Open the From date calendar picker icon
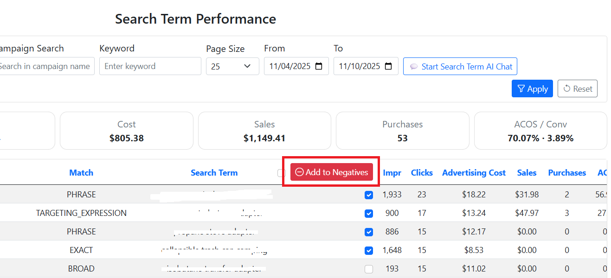This screenshot has width=611, height=278. tap(319, 66)
